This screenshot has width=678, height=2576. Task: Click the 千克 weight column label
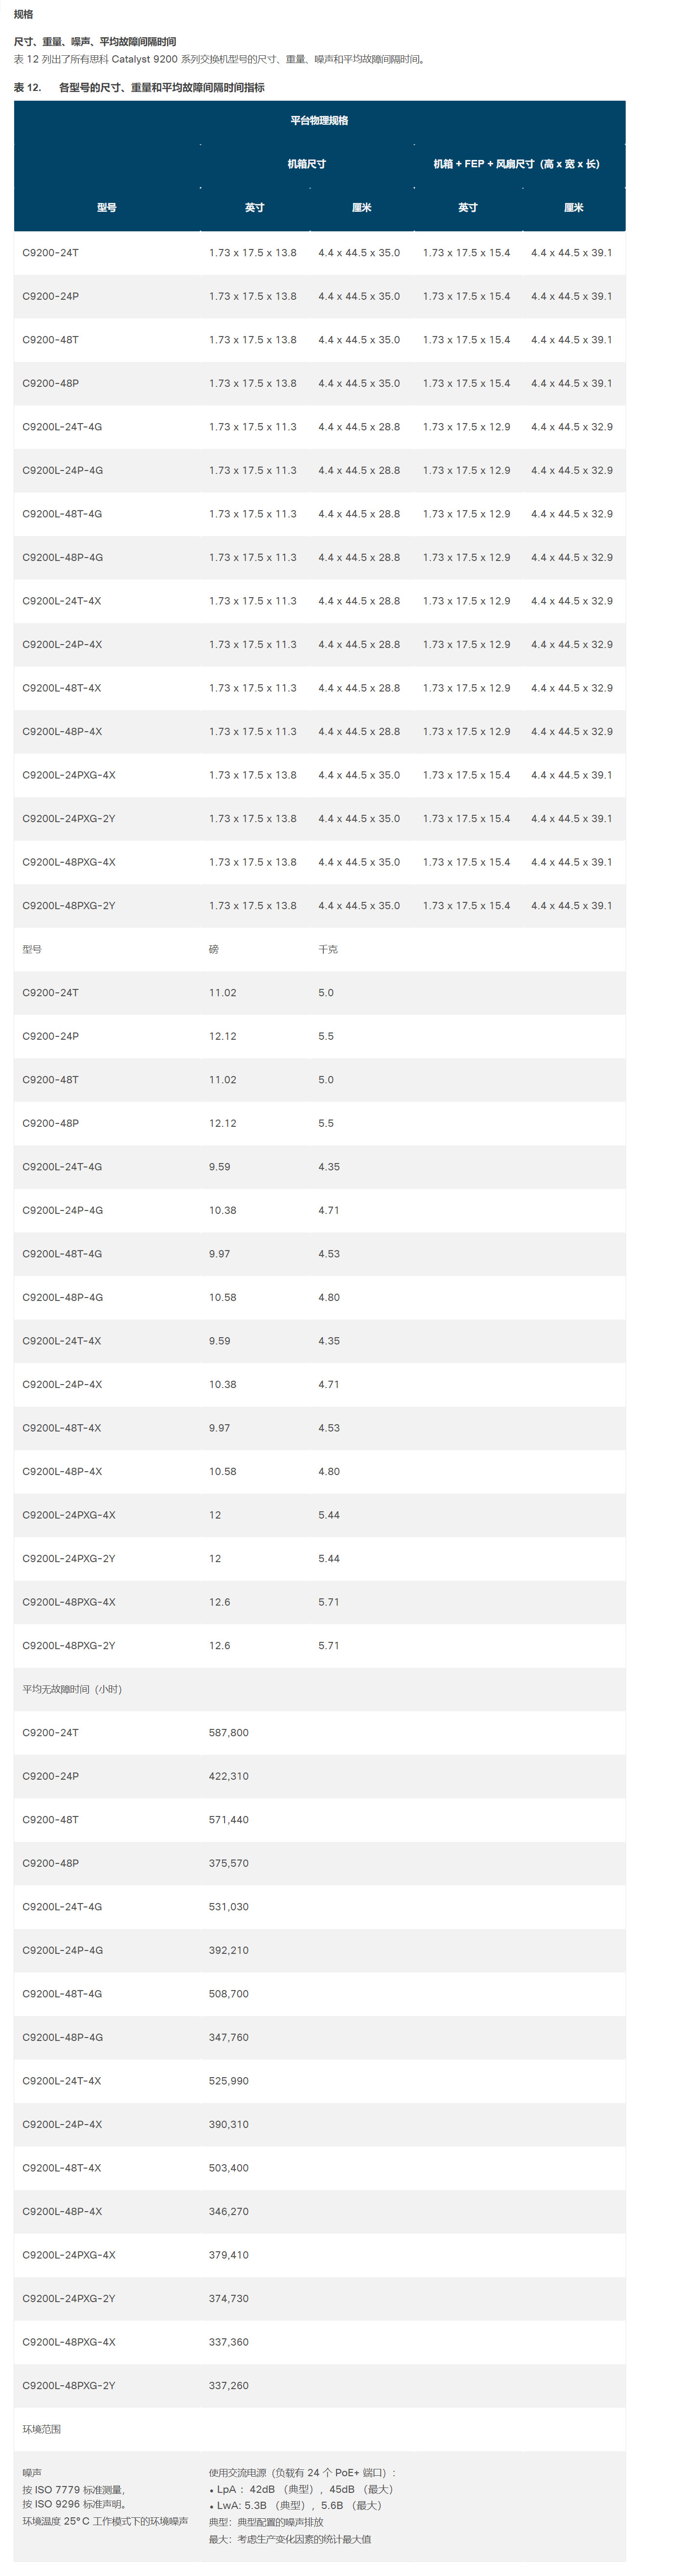328,949
